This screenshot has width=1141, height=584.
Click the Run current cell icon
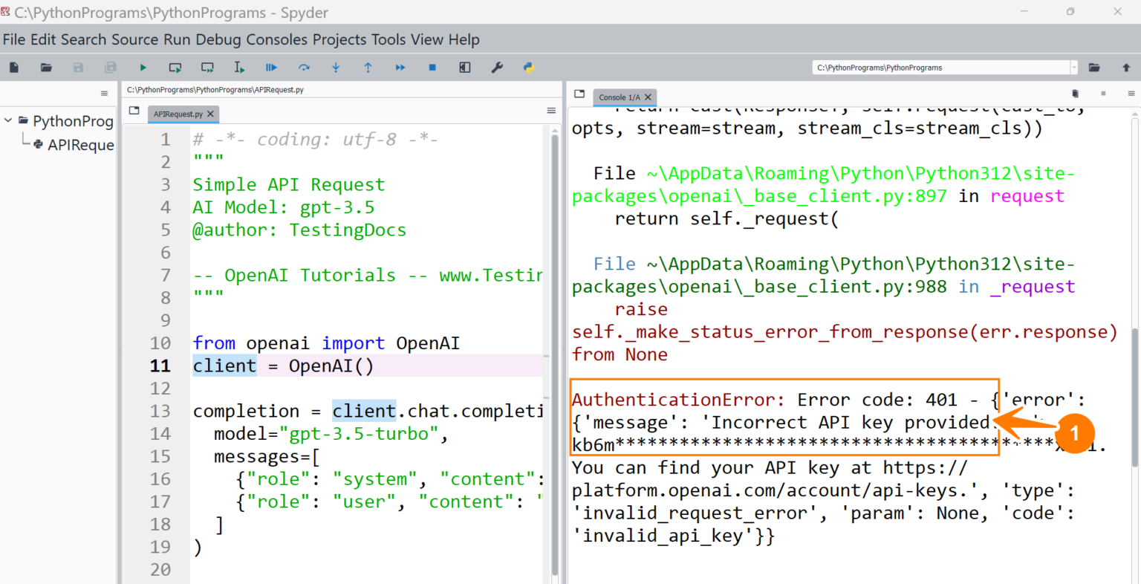pos(175,68)
